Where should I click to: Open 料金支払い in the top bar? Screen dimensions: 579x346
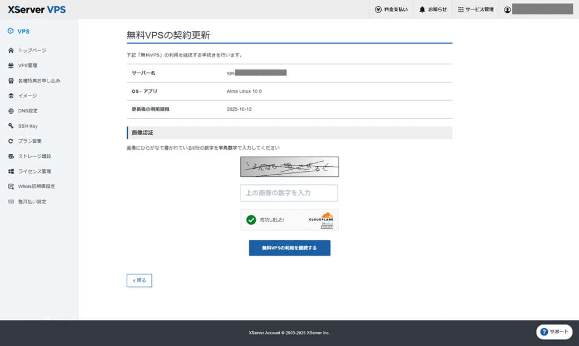tap(391, 10)
